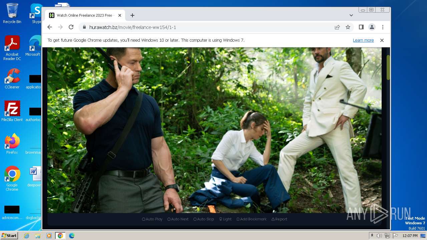Open tab search dropdown arrow
This screenshot has width=427, height=240.
point(351,15)
